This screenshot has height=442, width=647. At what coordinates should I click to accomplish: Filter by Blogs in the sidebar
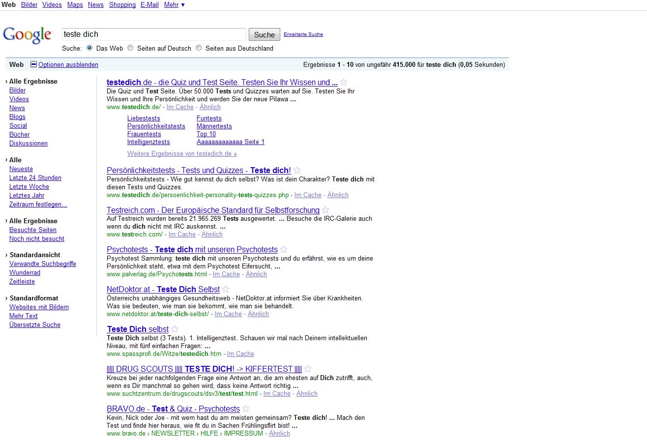[x=17, y=117]
